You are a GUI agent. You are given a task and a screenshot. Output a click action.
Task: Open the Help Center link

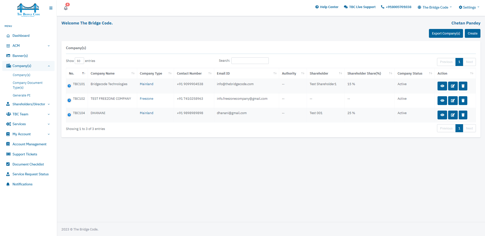click(x=327, y=7)
